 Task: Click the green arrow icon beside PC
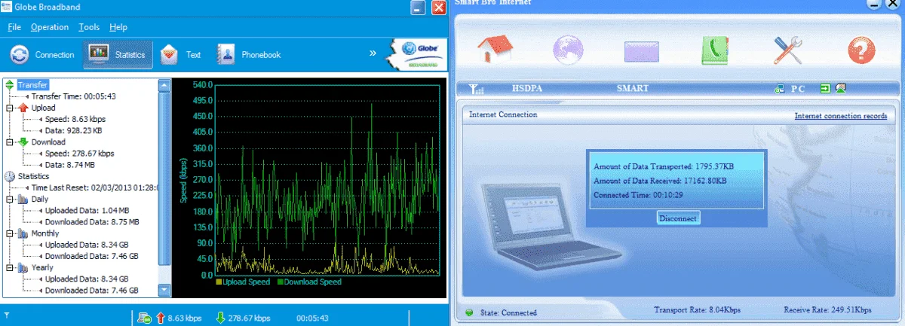coord(826,88)
